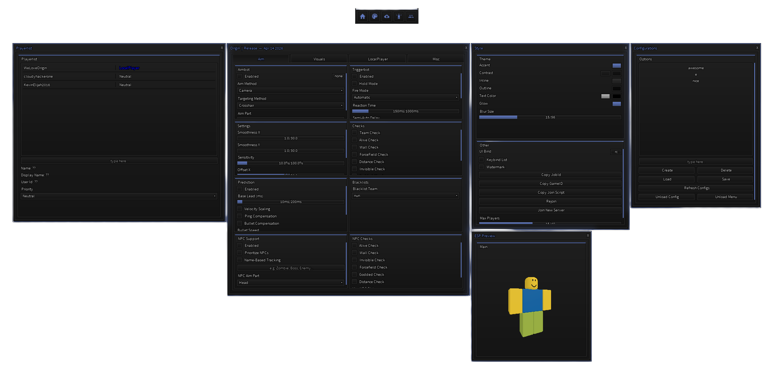This screenshot has width=774, height=381.
Task: Click the Copy Join Script button
Action: (x=550, y=192)
